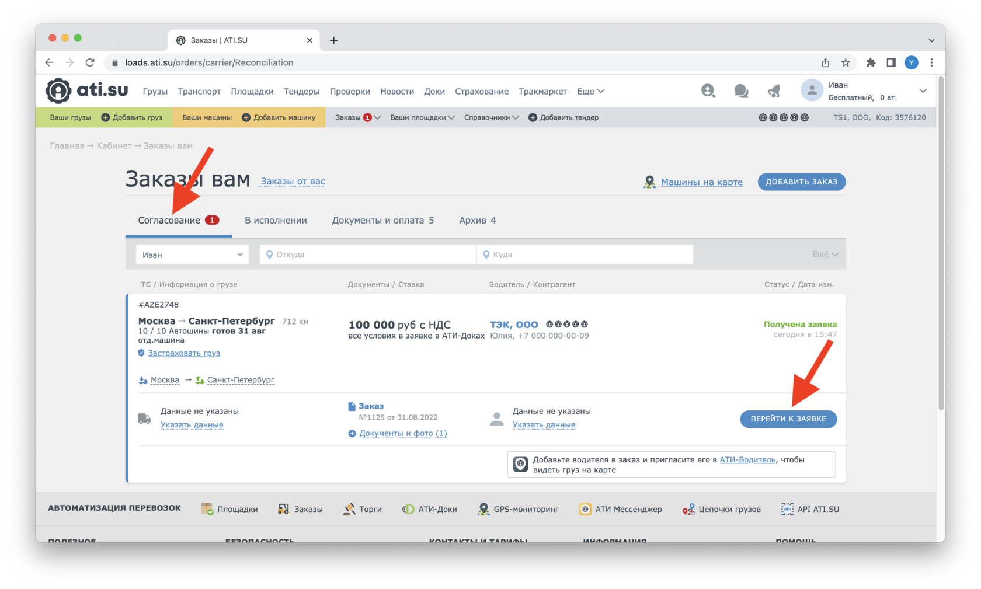Screen dimensions: 981x589
Task: Open АТИ-Доки in the footer bar
Action: click(x=430, y=509)
